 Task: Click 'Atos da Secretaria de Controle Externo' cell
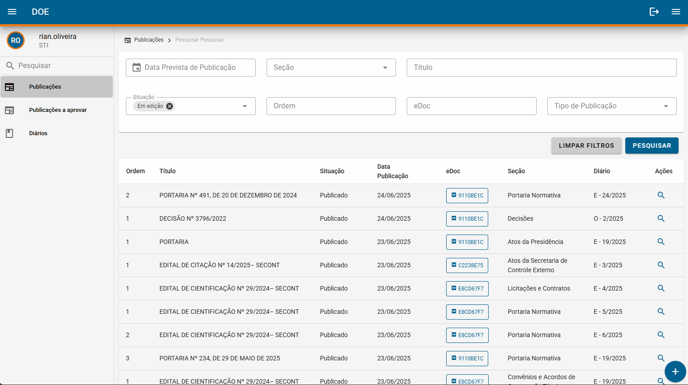537,265
